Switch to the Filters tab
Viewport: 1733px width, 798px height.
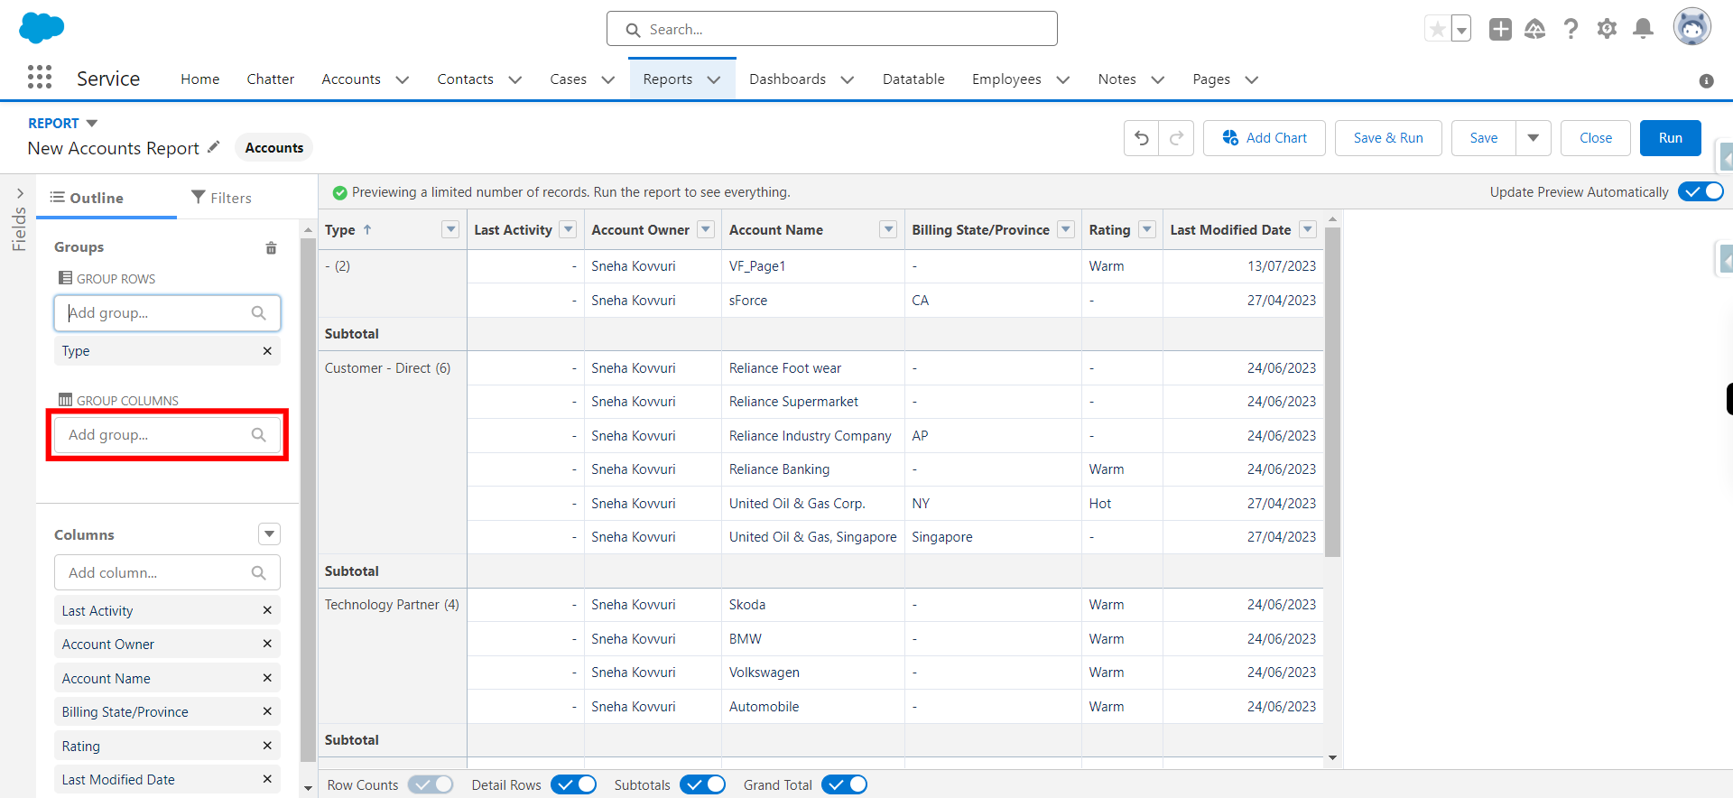tap(221, 198)
